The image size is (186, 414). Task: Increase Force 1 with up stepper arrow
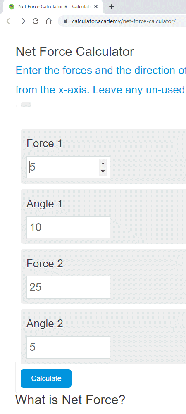tap(103, 164)
